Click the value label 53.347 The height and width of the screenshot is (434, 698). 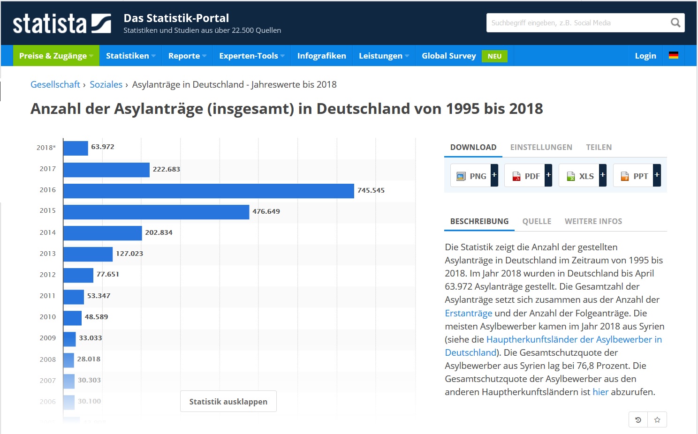tap(99, 296)
